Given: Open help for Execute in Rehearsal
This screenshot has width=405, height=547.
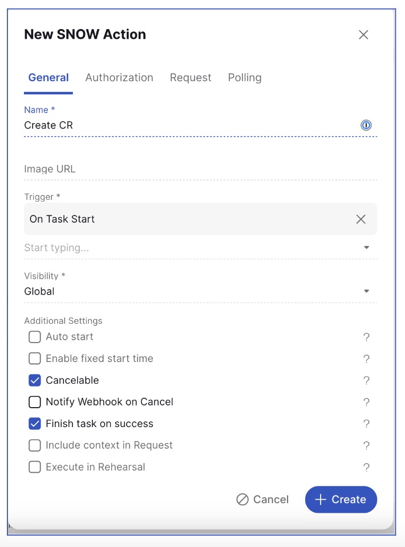Looking at the screenshot, I should [366, 467].
